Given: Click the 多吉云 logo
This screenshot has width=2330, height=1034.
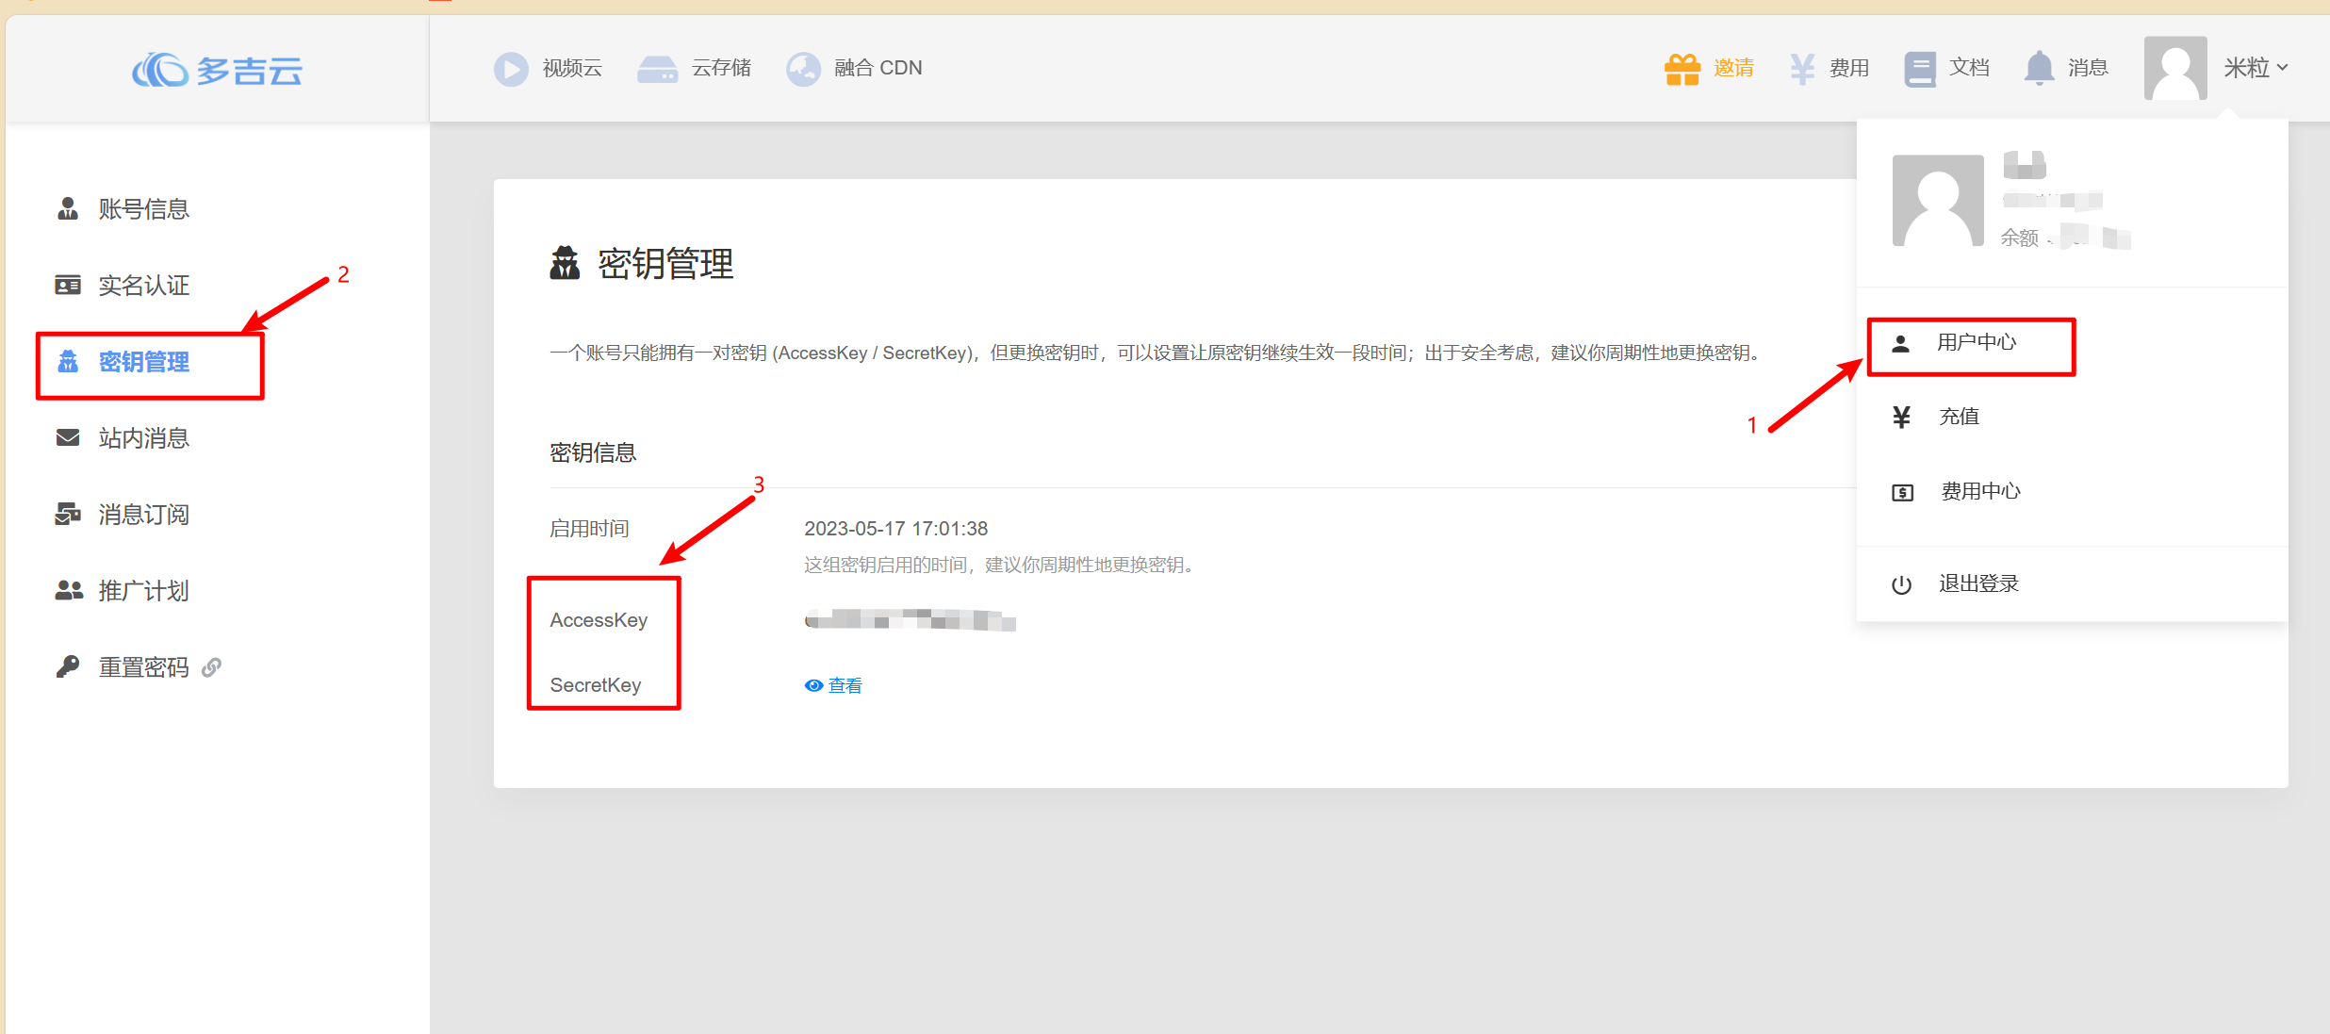Looking at the screenshot, I should tap(218, 70).
